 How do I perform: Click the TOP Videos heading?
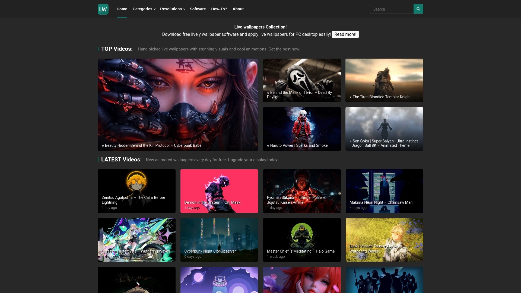(117, 49)
